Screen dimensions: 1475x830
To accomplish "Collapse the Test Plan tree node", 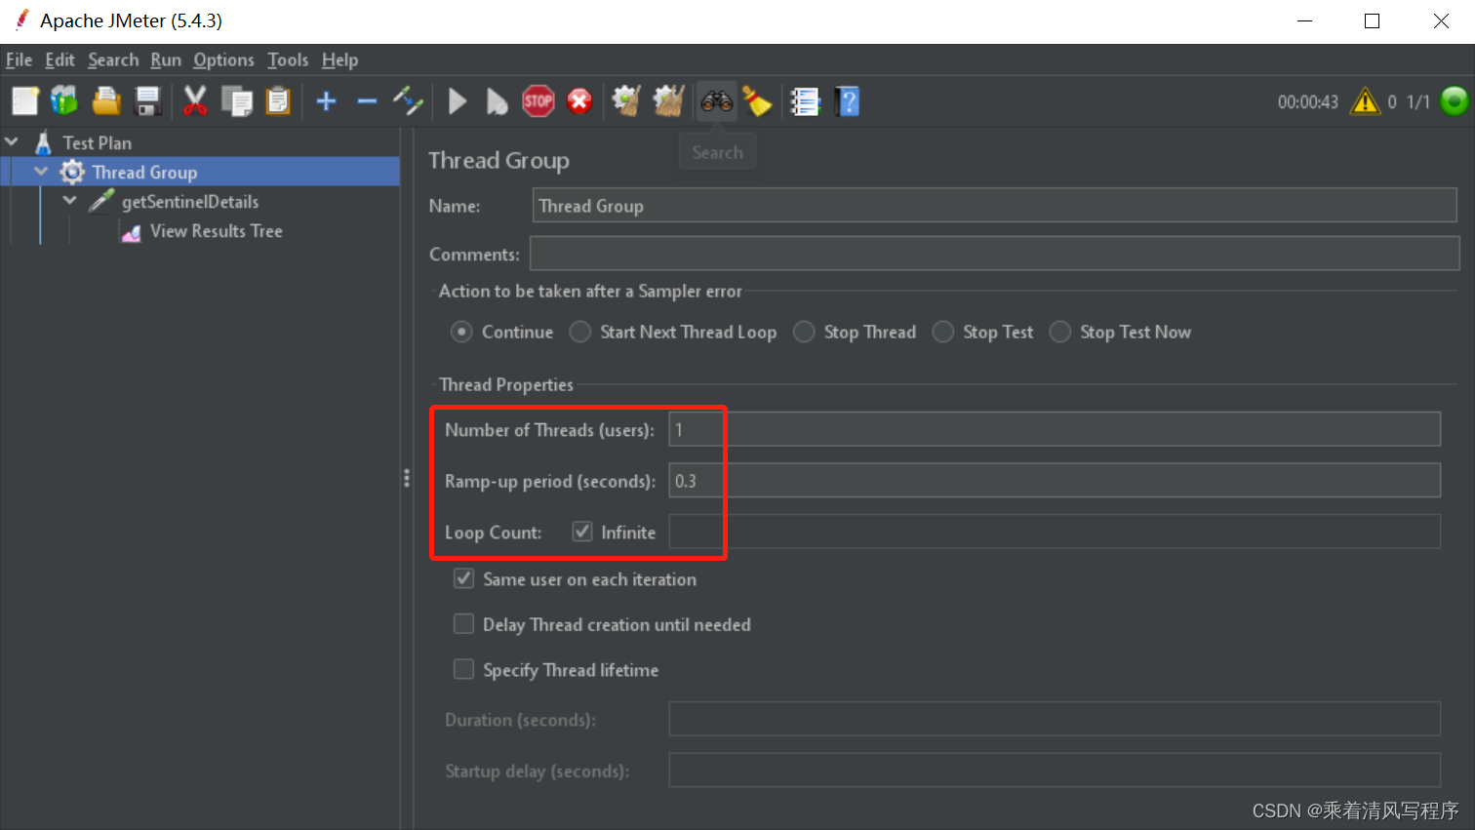I will point(12,142).
